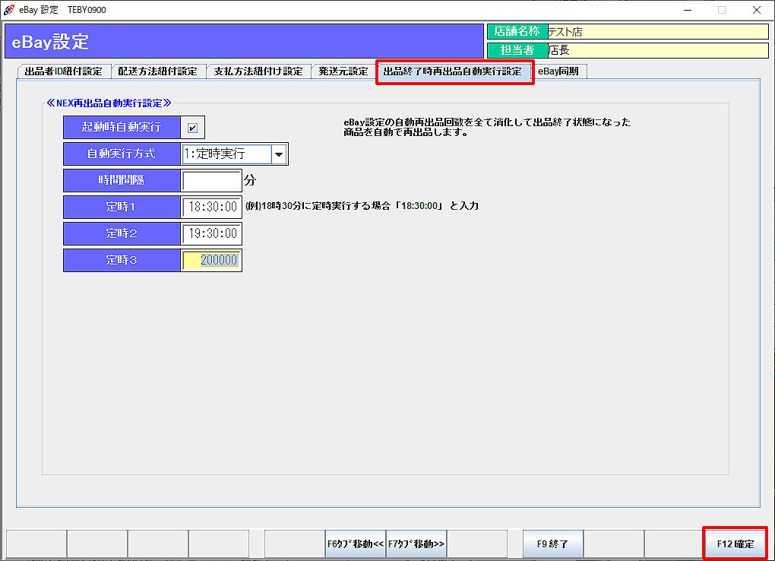Open the 配送方法紐付設定 tab
This screenshot has height=561, width=775.
[158, 71]
